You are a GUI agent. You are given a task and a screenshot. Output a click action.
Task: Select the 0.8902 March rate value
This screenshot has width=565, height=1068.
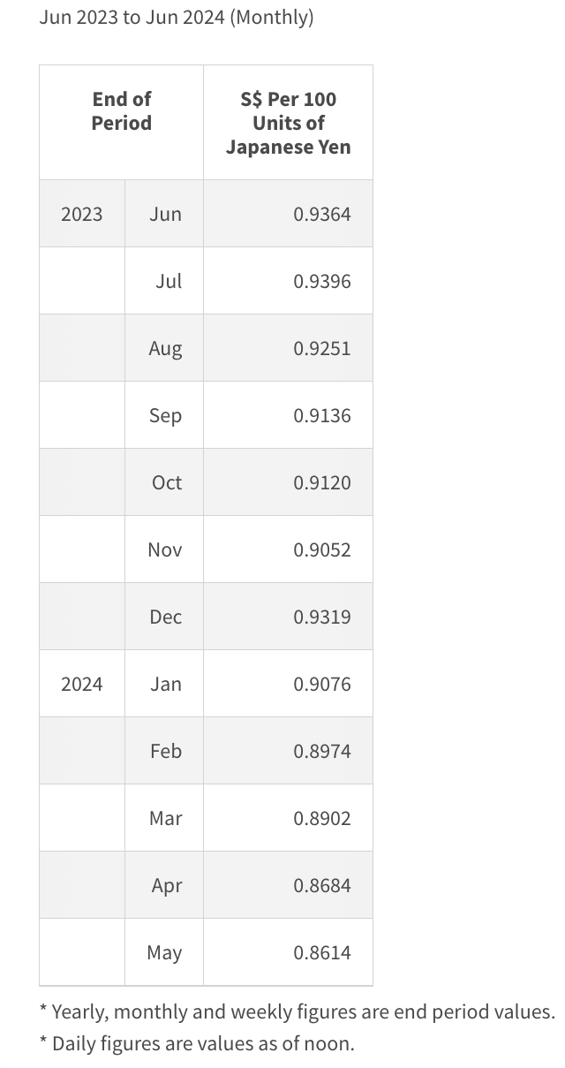coord(321,818)
